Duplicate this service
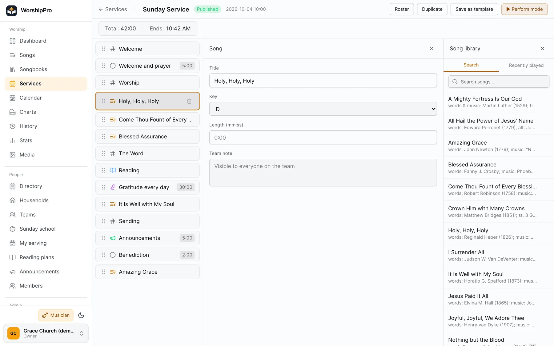 pos(432,9)
